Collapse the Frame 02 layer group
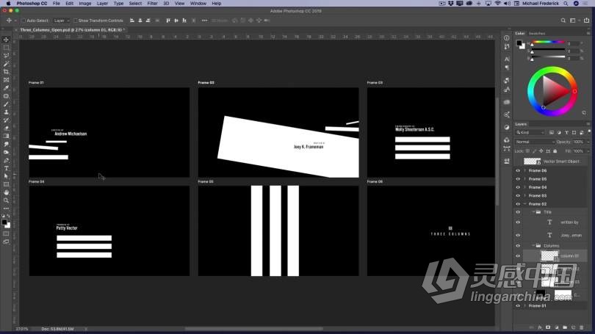Viewport: 595px width, 334px height. coord(524,204)
